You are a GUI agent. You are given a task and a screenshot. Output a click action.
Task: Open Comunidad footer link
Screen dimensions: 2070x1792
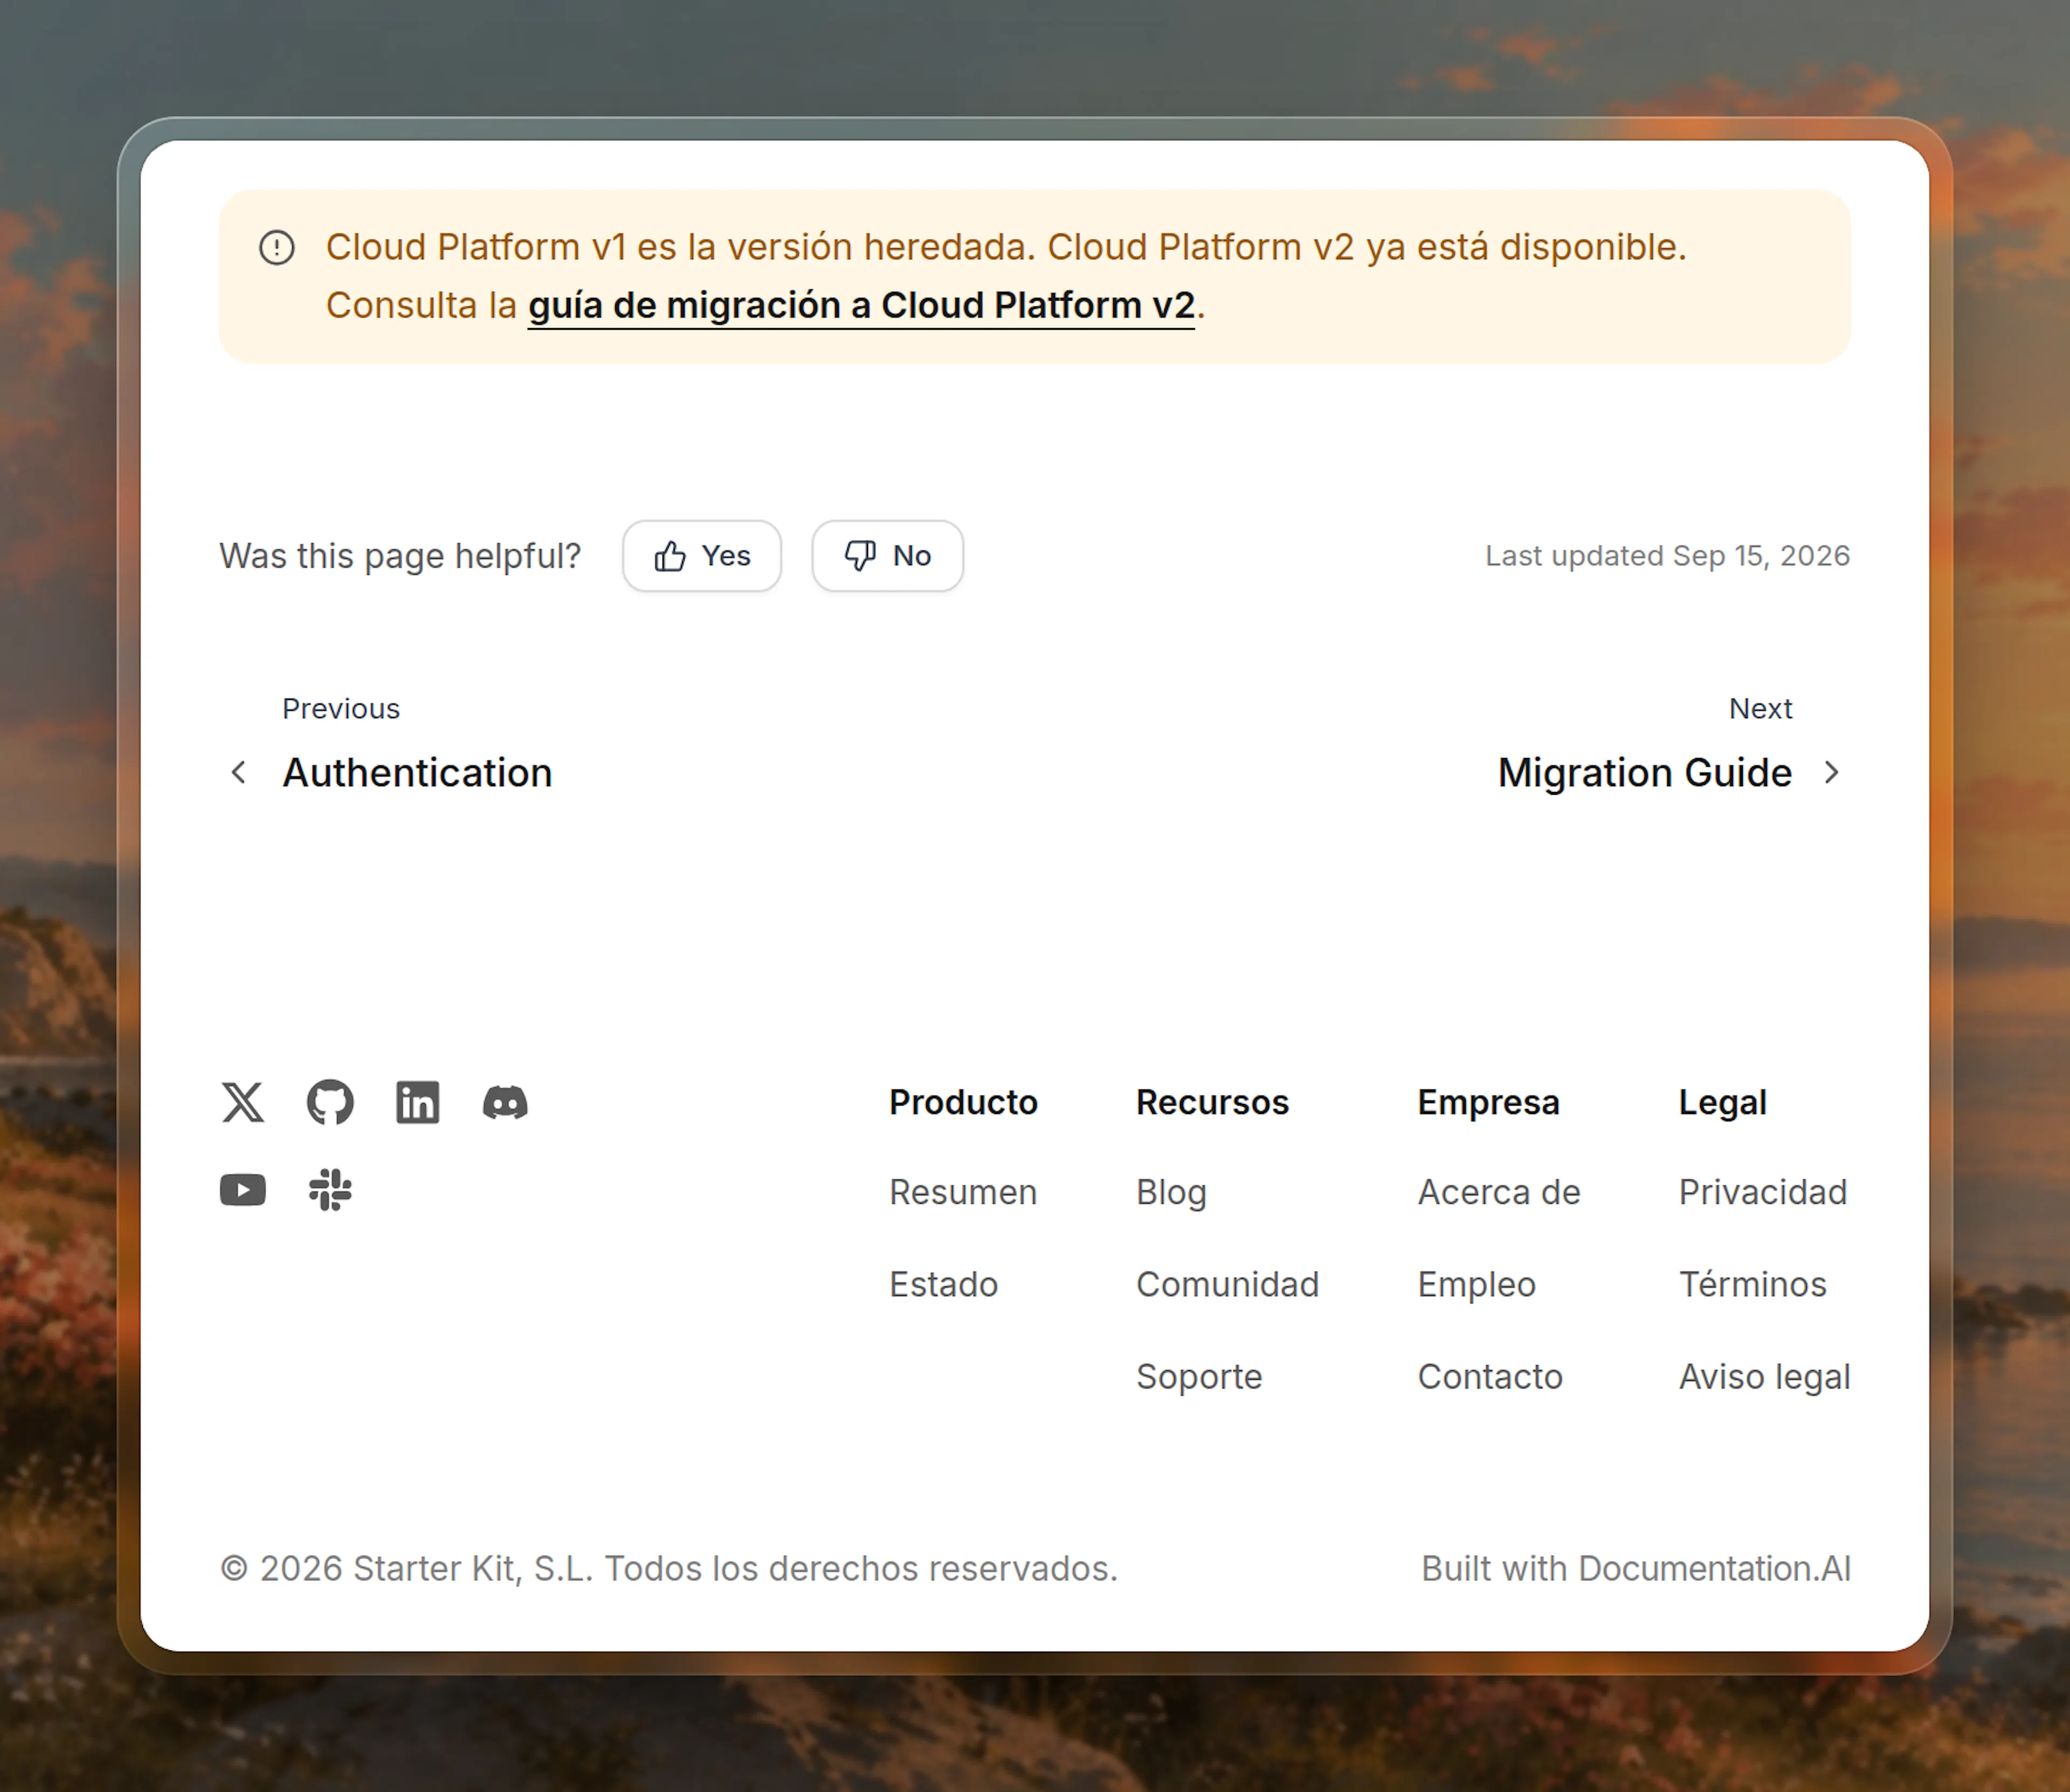(x=1226, y=1284)
